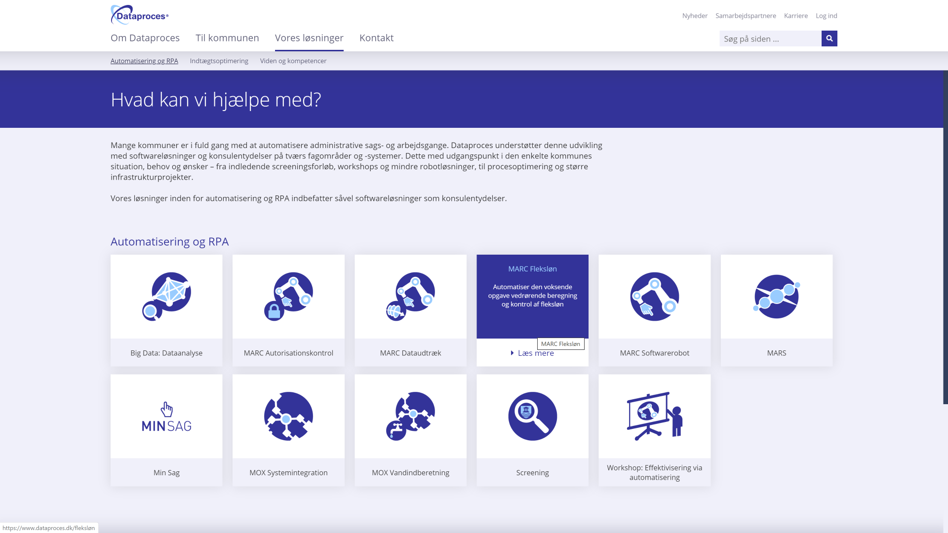Click the Min Sag label
The image size is (948, 533).
pyautogui.click(x=166, y=472)
